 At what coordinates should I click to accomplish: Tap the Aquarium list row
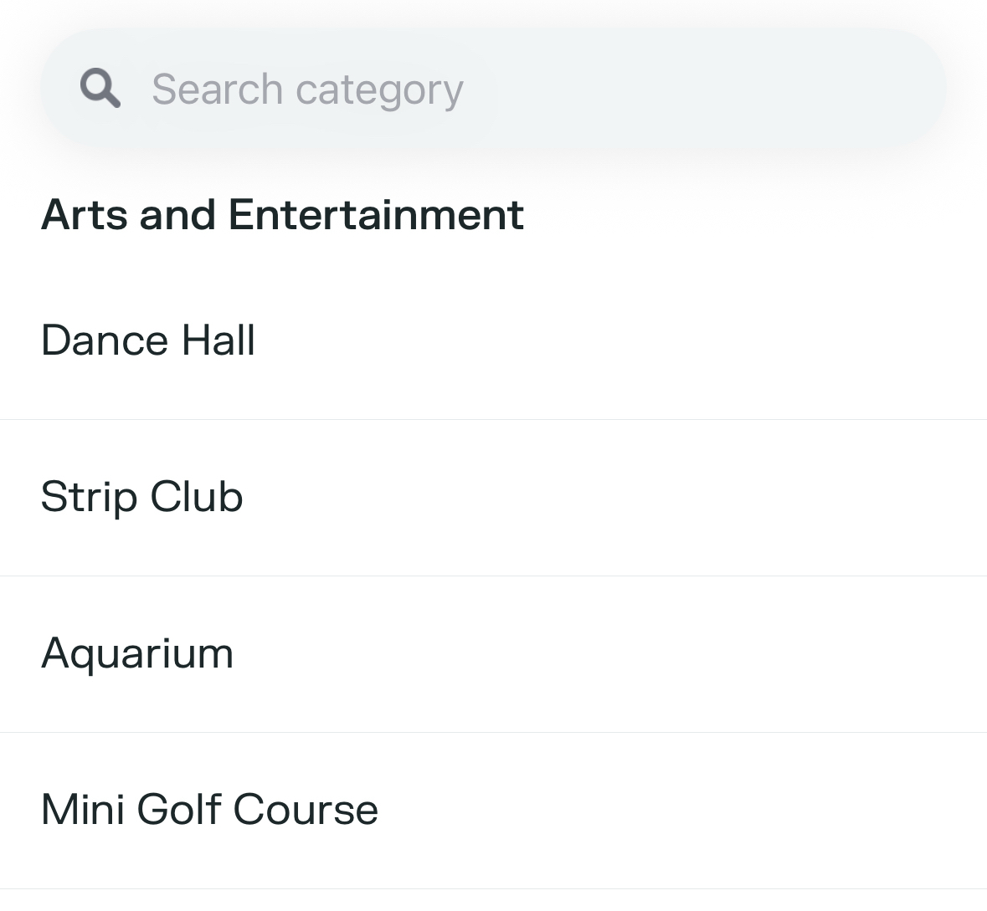pos(493,653)
